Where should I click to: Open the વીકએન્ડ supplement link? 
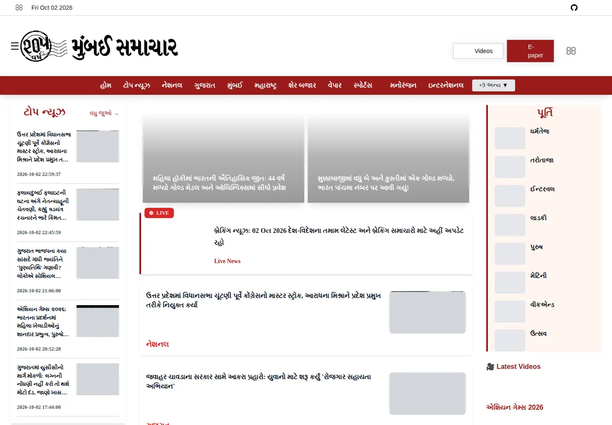click(x=542, y=305)
